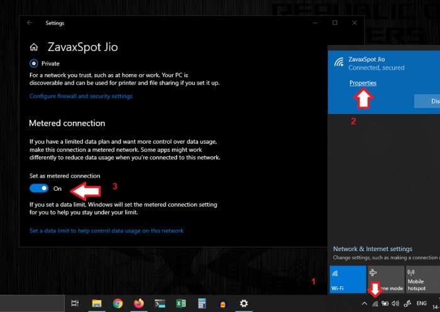Open Excel from taskbar
The height and width of the screenshot is (312, 440).
(x=181, y=303)
